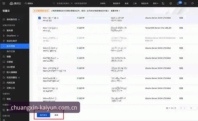The image size is (198, 121).
Task: Open the SSH密钥 keys section
Action: pyautogui.click(x=11, y=67)
